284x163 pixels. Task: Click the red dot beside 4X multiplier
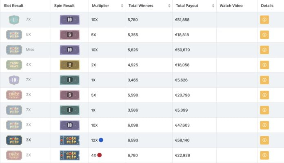[x=99, y=155]
